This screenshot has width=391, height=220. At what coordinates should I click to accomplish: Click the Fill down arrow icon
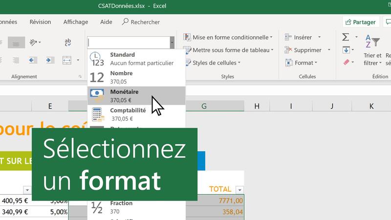[x=346, y=50]
